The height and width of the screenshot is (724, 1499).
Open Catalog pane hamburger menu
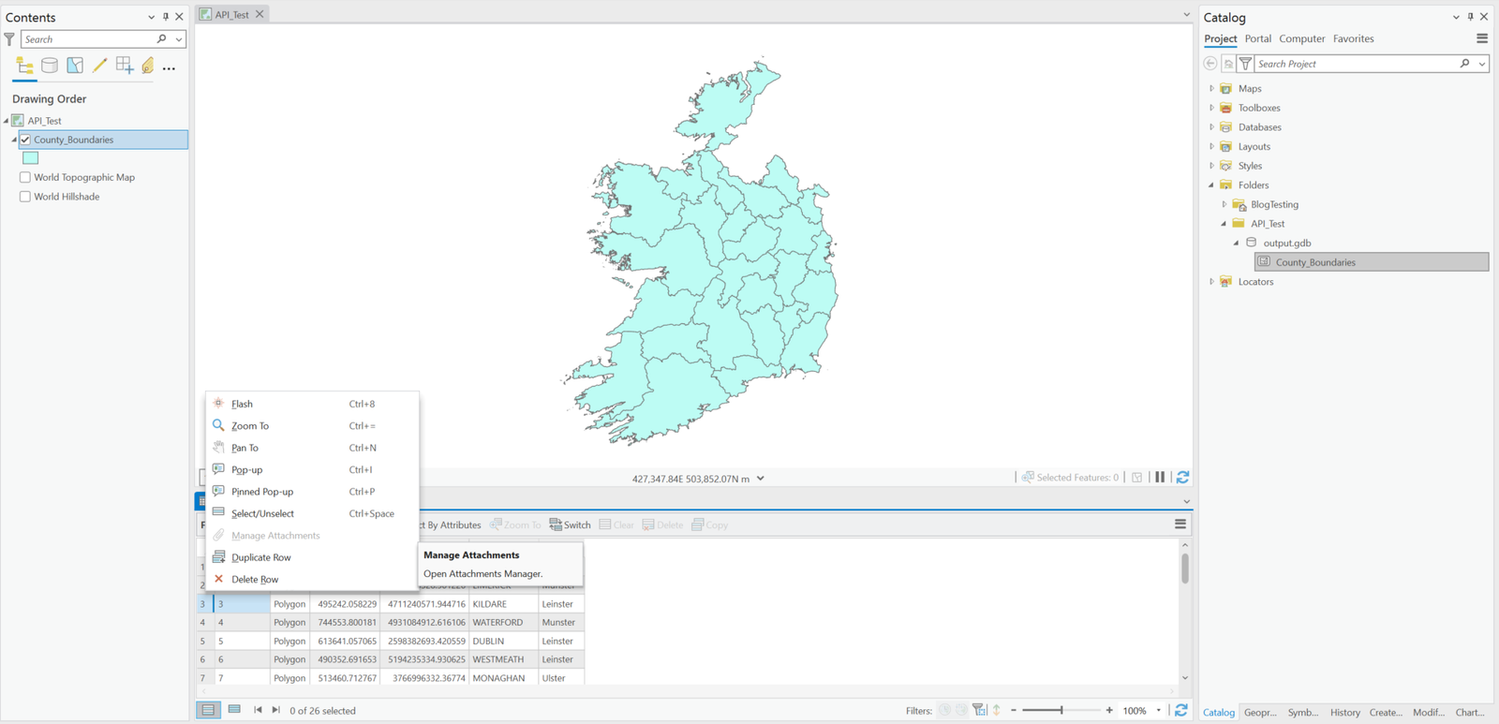pyautogui.click(x=1482, y=38)
